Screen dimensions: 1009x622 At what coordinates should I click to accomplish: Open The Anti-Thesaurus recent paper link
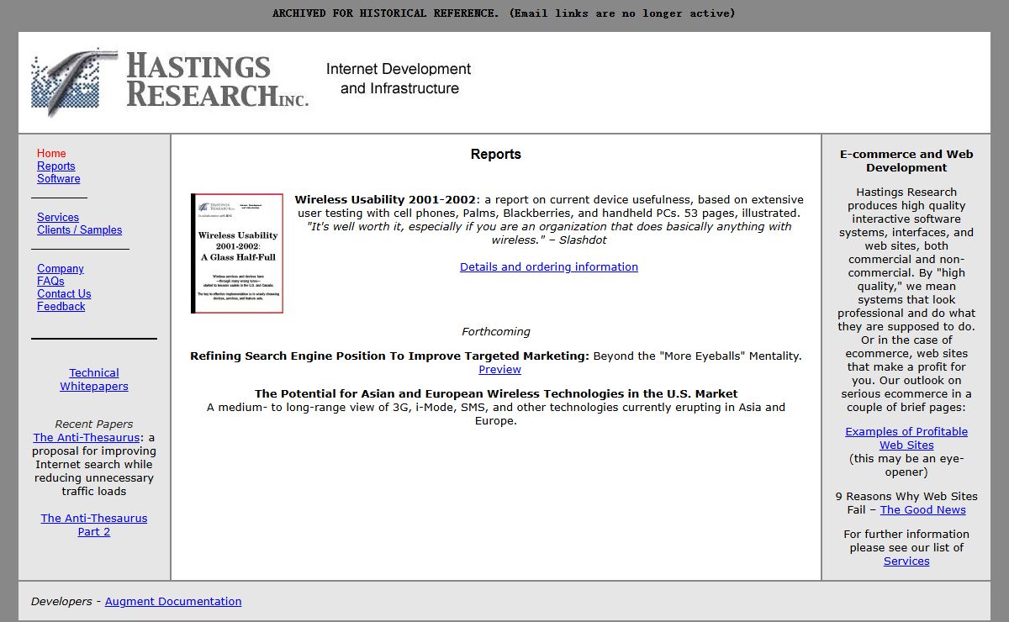87,437
